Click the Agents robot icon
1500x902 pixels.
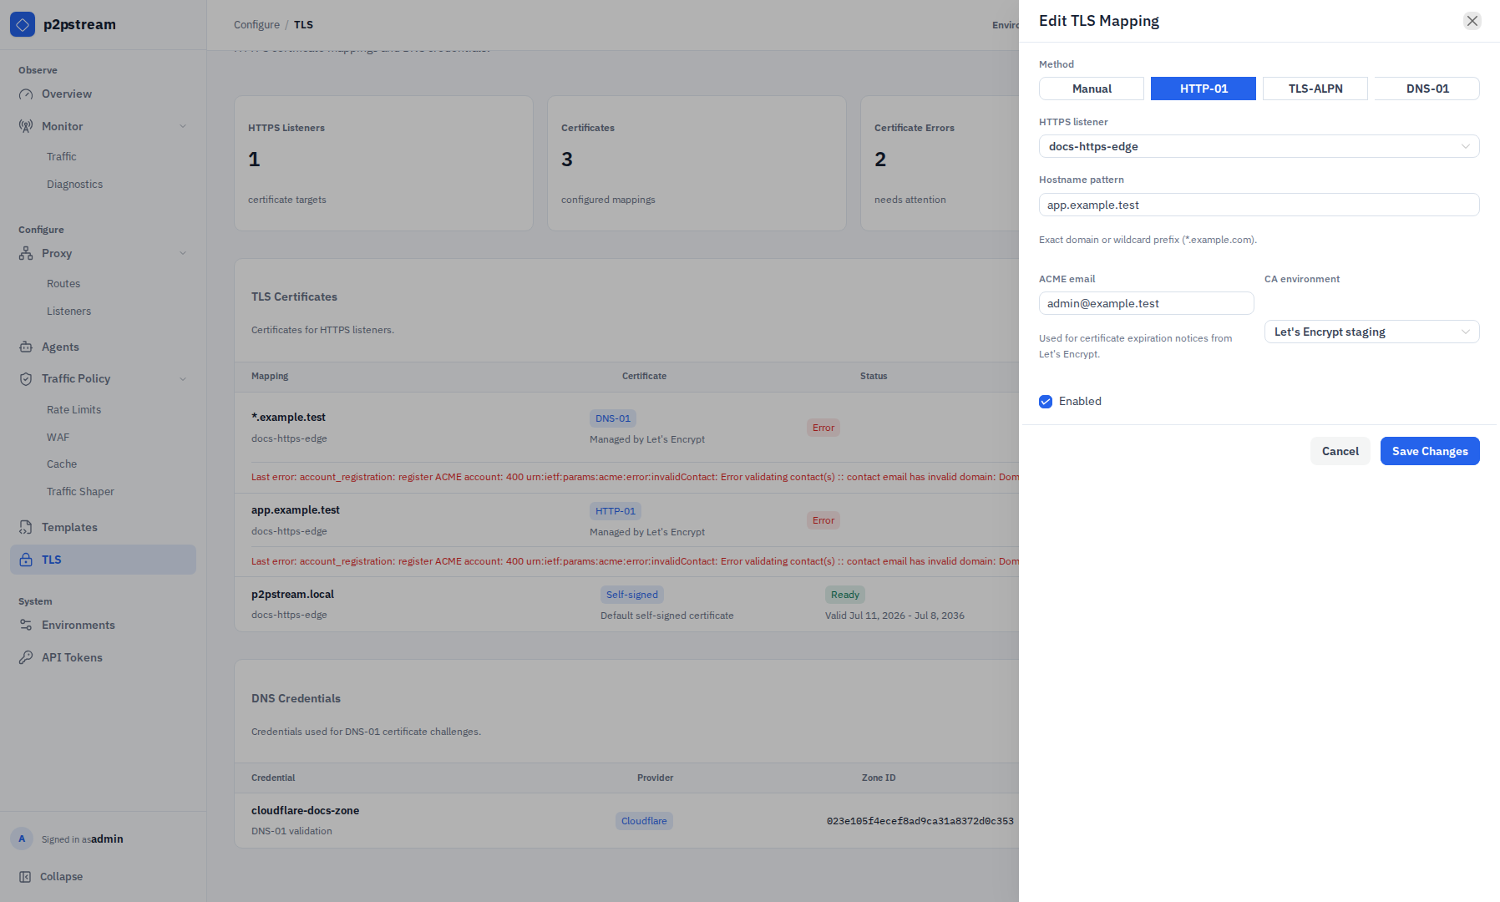[26, 347]
